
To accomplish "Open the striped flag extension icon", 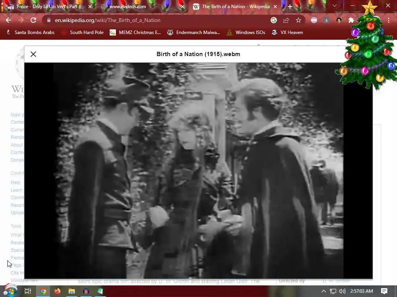I will click(x=314, y=20).
